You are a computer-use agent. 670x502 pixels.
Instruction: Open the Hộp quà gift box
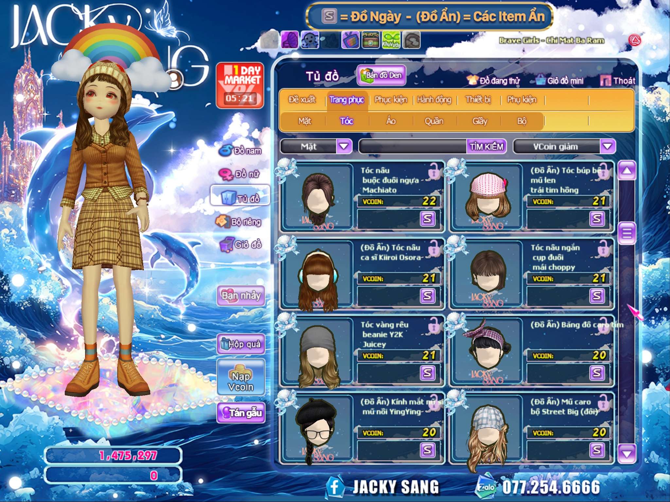click(241, 344)
